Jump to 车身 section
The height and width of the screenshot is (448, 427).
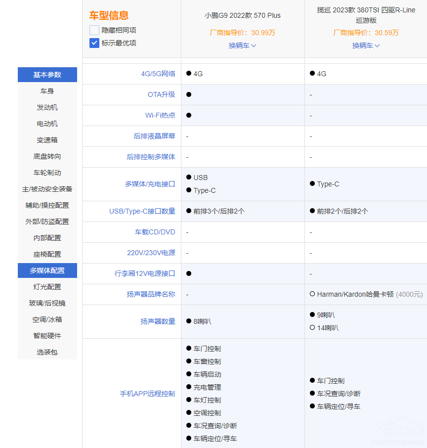point(47,91)
